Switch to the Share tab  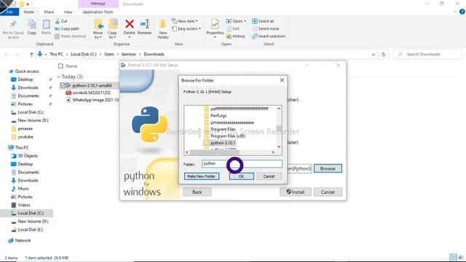point(49,12)
